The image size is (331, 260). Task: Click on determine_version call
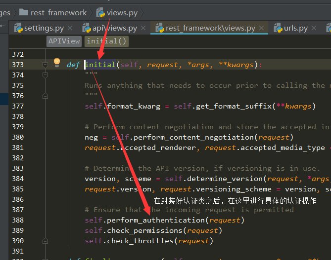tap(225, 179)
